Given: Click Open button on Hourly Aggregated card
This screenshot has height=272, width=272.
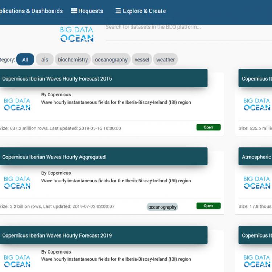Looking at the screenshot, I should point(208,206).
